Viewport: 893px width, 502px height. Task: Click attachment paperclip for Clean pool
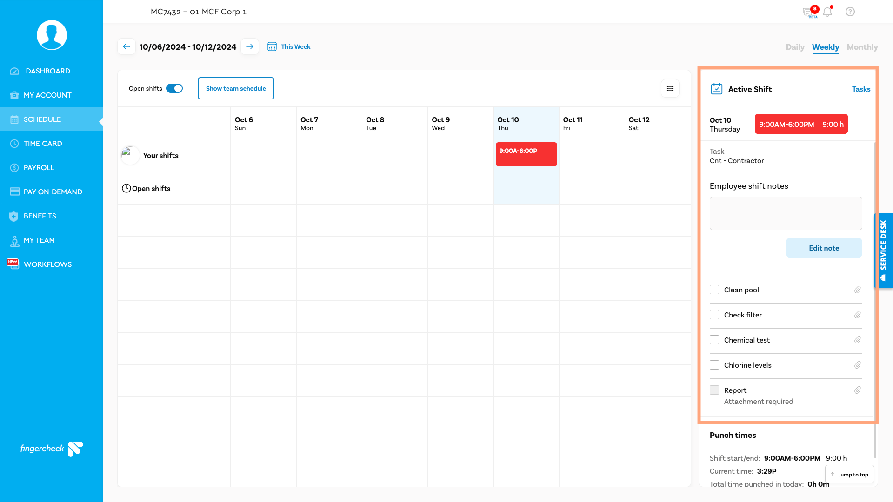pos(857,290)
